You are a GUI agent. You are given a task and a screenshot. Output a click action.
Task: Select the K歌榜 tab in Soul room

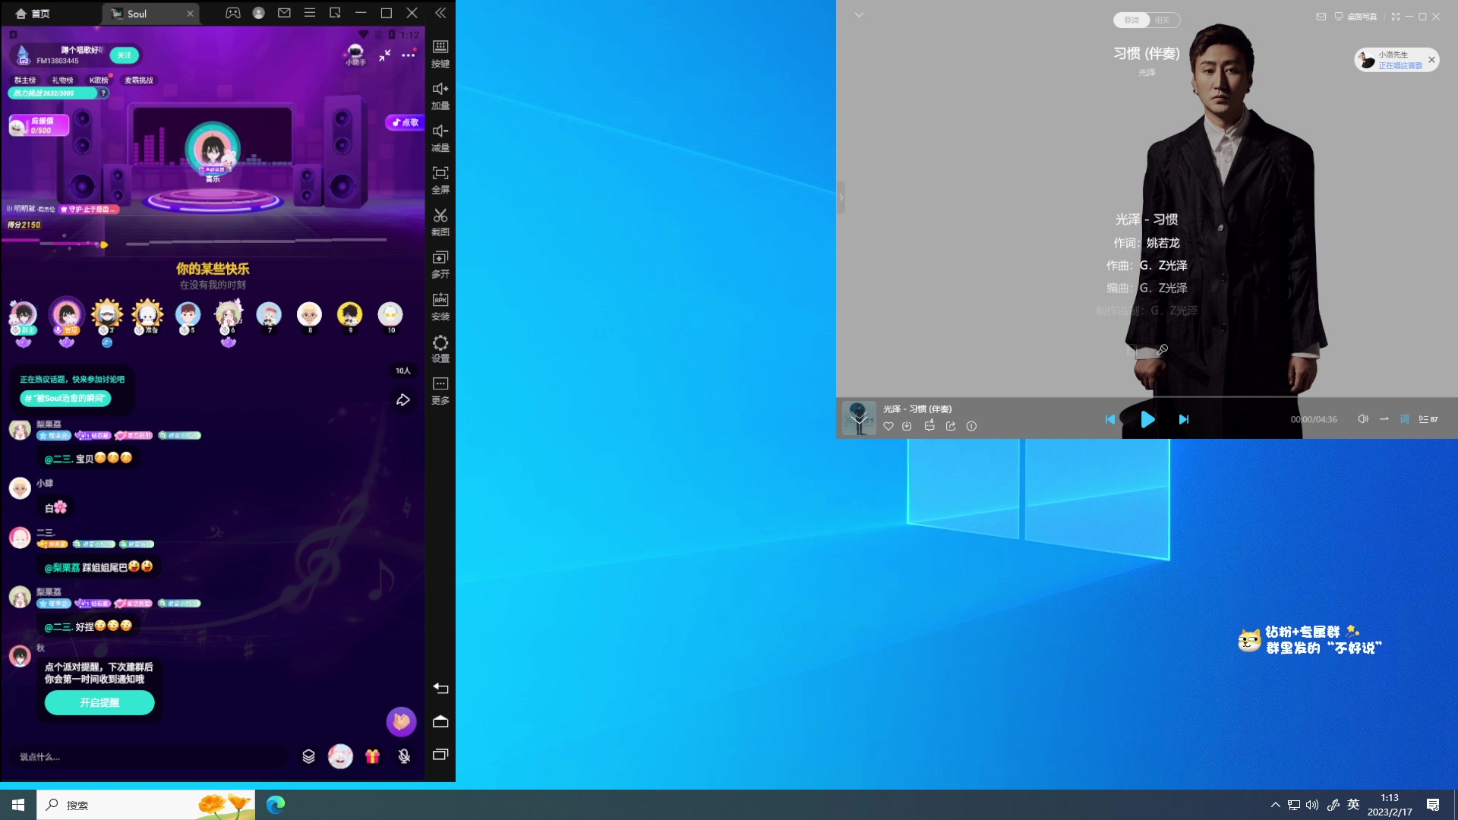tap(99, 80)
